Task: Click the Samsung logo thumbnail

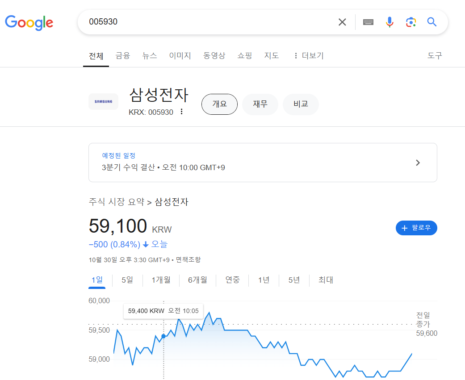Action: point(104,102)
